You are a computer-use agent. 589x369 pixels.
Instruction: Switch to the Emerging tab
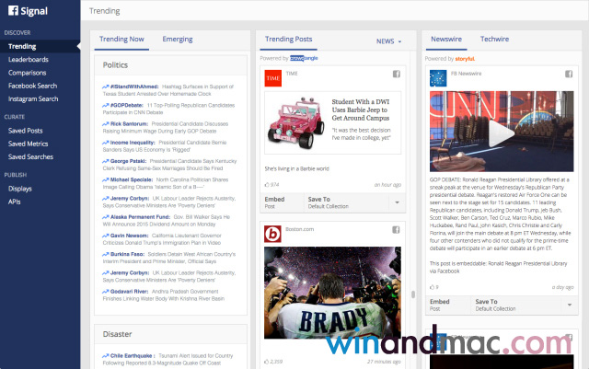[x=178, y=40]
